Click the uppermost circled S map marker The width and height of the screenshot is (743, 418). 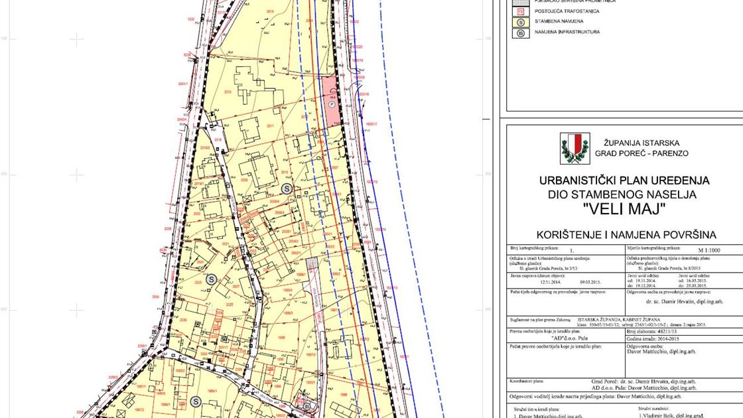(x=287, y=189)
